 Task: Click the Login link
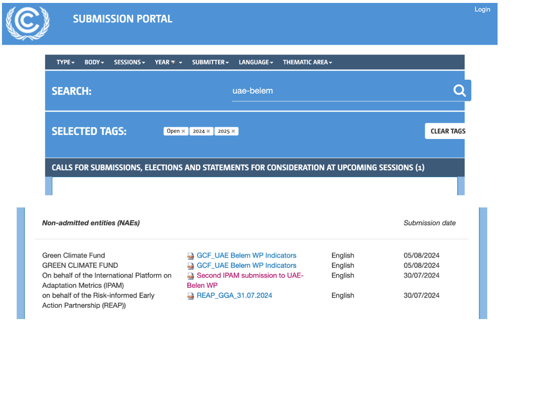(482, 10)
